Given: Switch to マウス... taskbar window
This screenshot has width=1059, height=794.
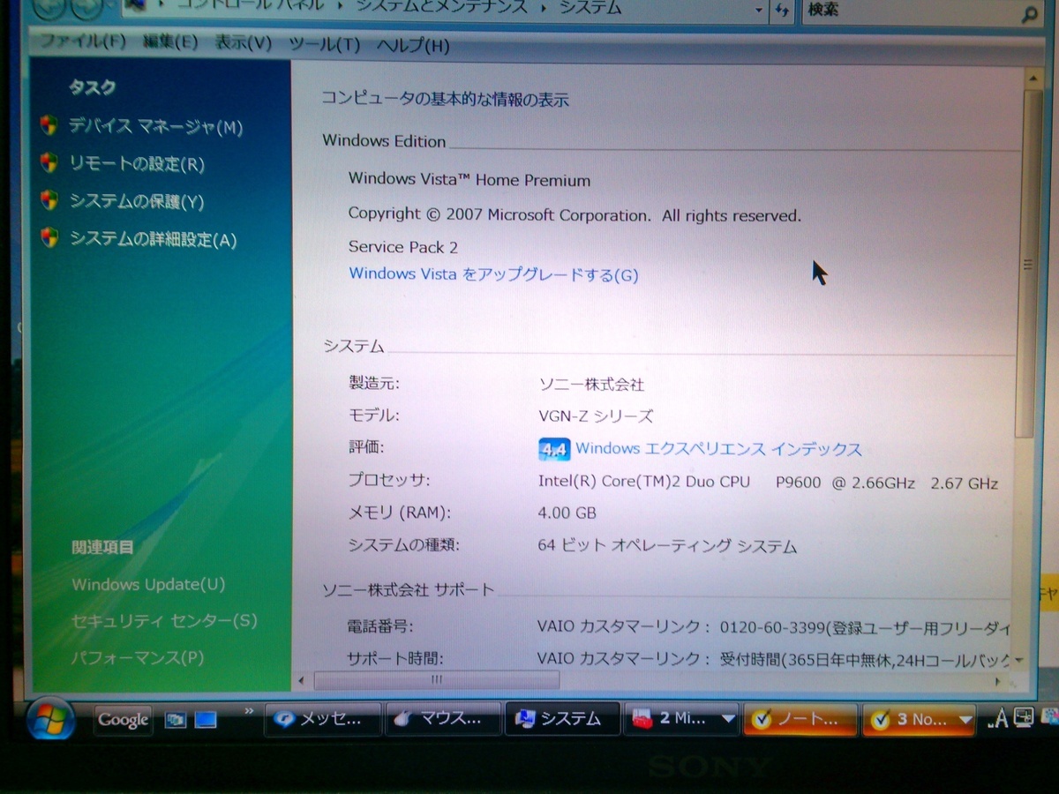Looking at the screenshot, I should coord(443,719).
